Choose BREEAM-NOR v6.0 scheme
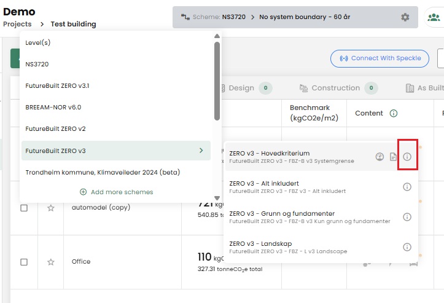This screenshot has height=303, width=444. (53, 107)
